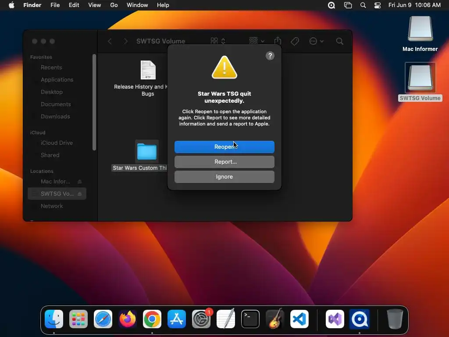Screen dimensions: 449x337
Task: Go forward in Finder window
Action: (x=125, y=41)
